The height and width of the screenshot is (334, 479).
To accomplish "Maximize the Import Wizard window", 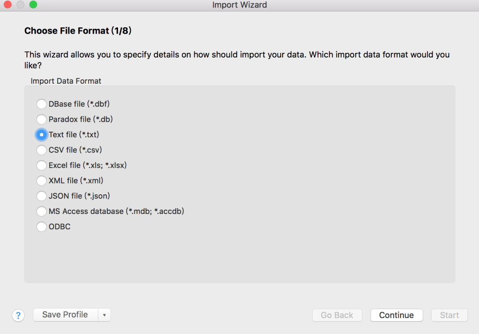I will 33,5.
